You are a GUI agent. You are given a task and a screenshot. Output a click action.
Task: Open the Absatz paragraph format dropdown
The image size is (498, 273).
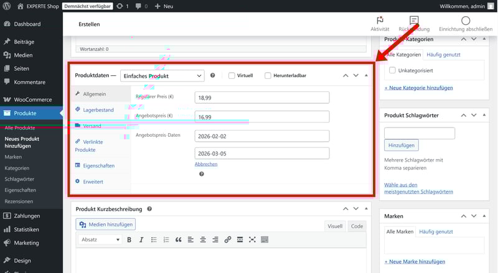pyautogui.click(x=100, y=239)
